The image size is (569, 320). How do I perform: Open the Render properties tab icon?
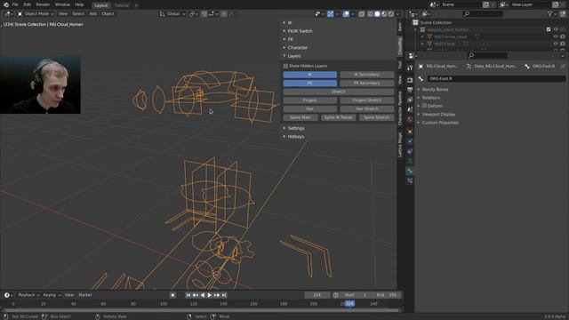click(410, 80)
